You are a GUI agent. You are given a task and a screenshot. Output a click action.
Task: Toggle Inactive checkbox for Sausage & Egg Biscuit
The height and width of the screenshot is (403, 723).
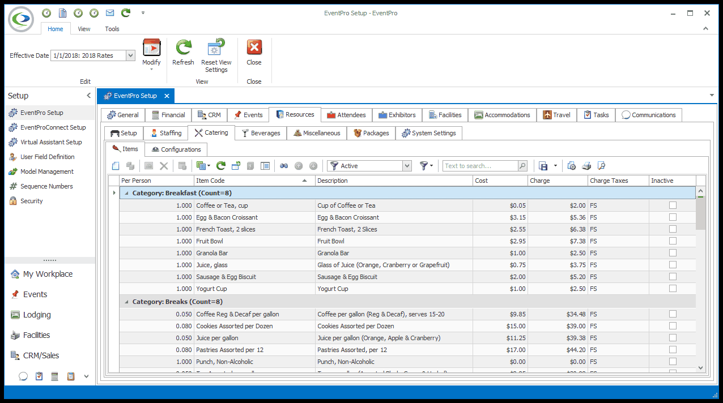[673, 277]
